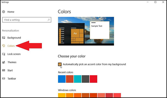Click the Personalization section label
Screen dimensions: 167x98
[x=10, y=30]
